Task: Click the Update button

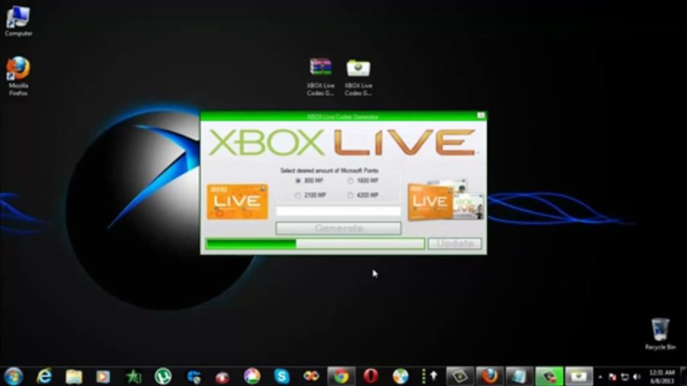Action: pyautogui.click(x=454, y=243)
